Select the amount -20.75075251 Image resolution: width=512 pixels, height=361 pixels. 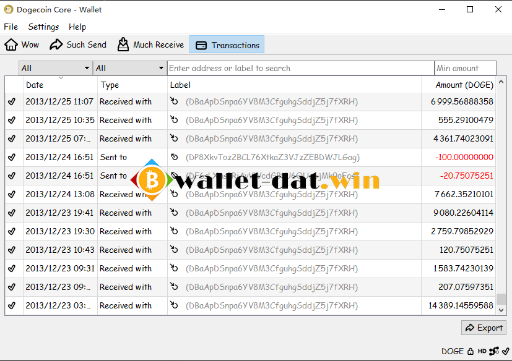pos(466,176)
